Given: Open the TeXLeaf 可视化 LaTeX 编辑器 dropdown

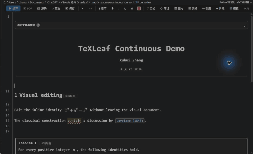Looking at the screenshot, I should [x=236, y=2].
